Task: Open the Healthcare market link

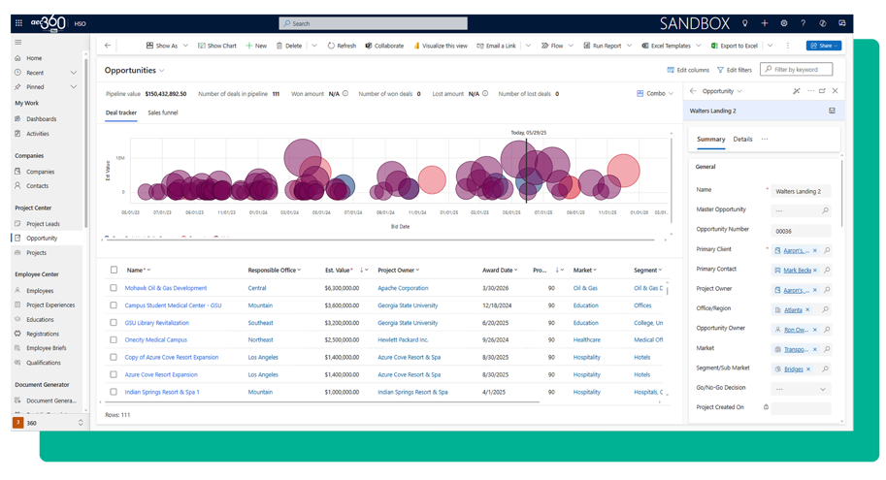Action: coord(586,340)
